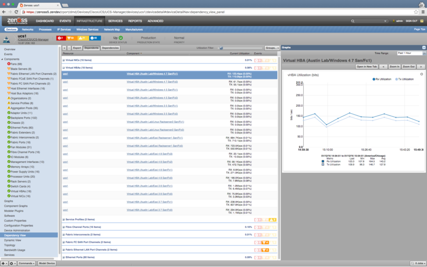
Task: Click the critical status icon beside Fans
Action: (9, 64)
